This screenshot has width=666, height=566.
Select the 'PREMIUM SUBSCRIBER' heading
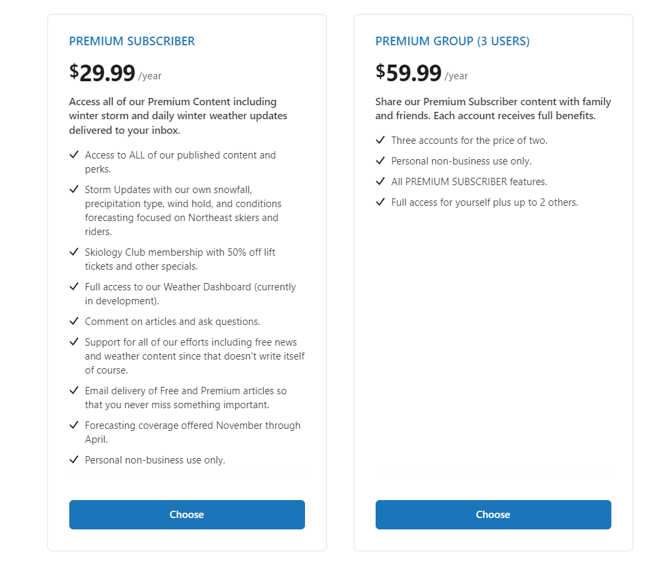point(131,41)
